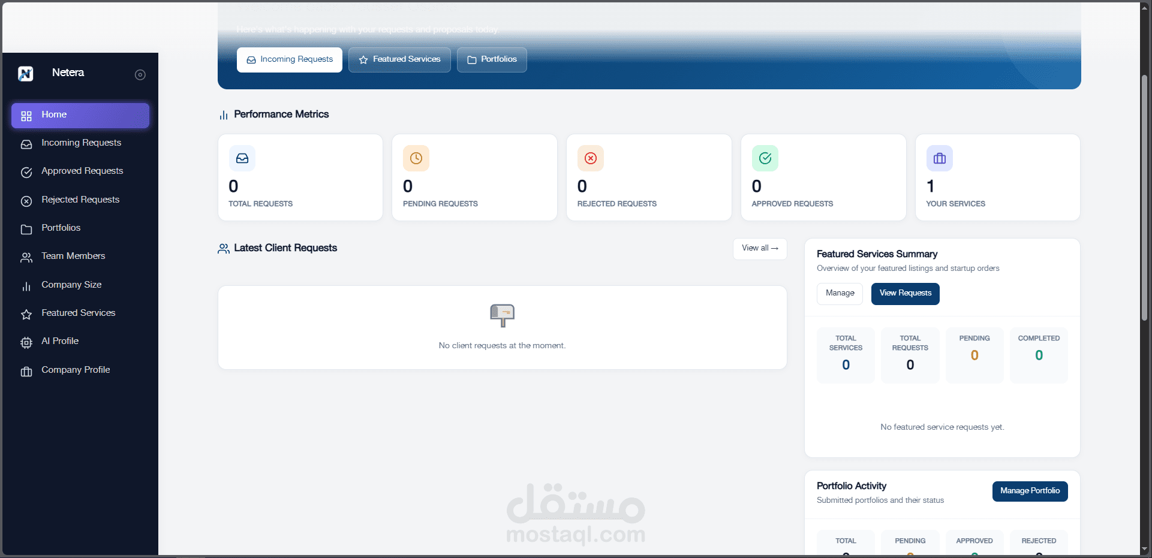Click the folder icon on Portfolios banner tab
Screen dimensions: 1152x558
pos(472,60)
